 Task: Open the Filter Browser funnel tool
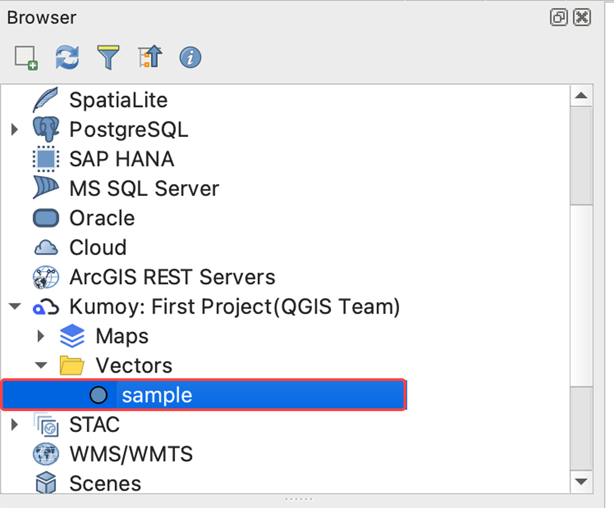pyautogui.click(x=108, y=58)
